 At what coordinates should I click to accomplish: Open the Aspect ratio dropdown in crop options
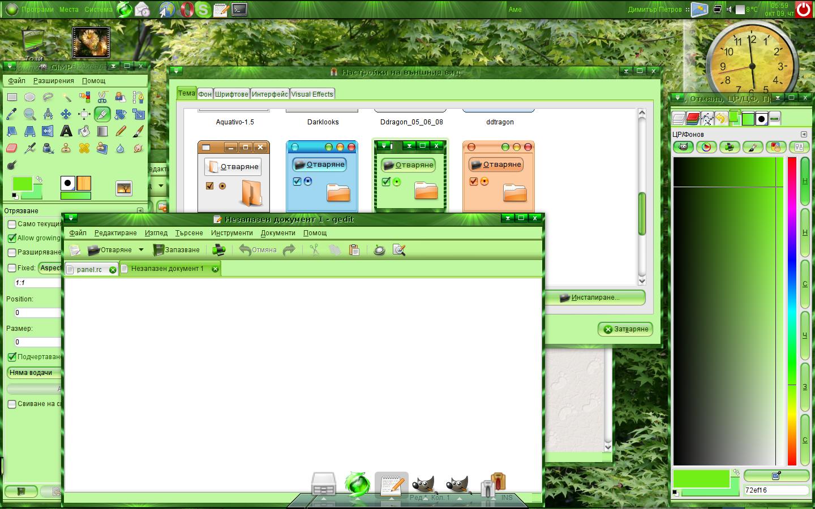click(50, 268)
